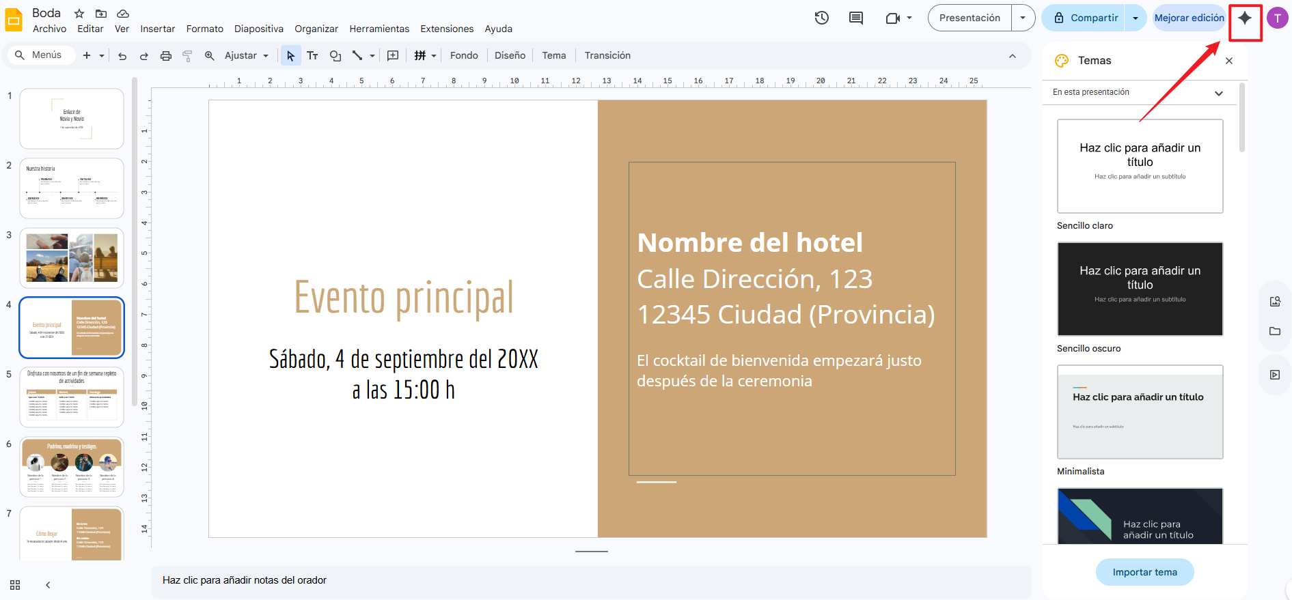Search using the Menús box
The height and width of the screenshot is (600, 1292).
pyautogui.click(x=40, y=55)
